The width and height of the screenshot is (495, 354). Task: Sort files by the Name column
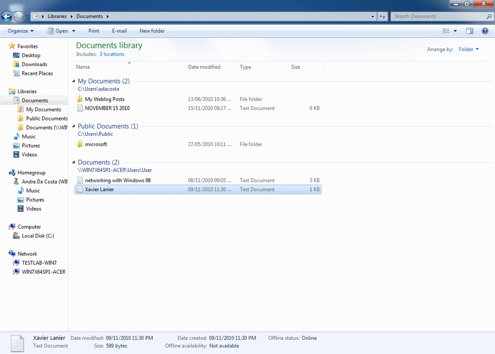pos(82,67)
